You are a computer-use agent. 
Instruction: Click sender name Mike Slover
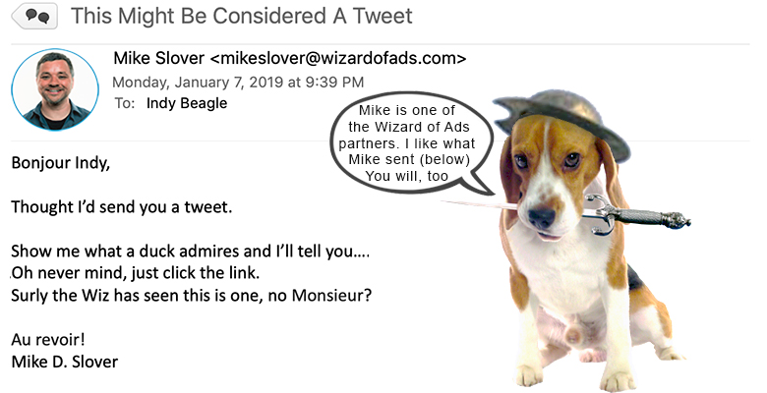159,58
